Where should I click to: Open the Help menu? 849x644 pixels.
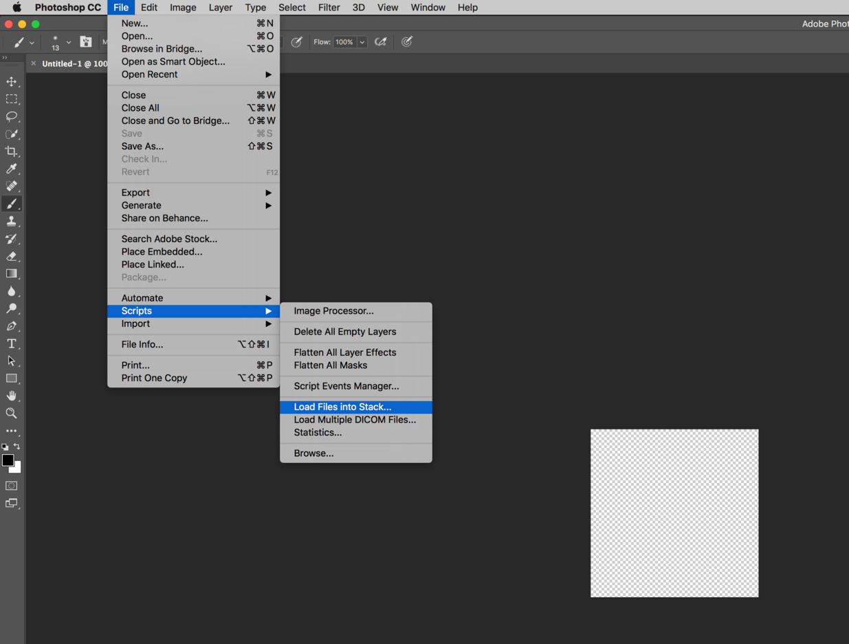pos(467,8)
